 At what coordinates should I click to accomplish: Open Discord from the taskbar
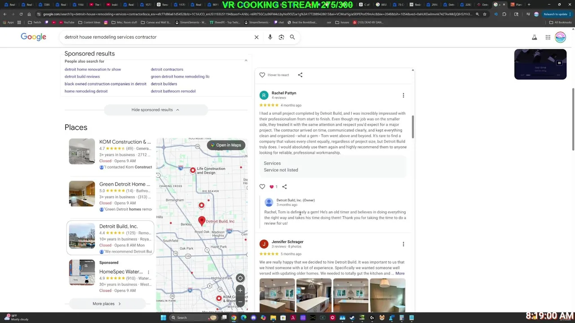tap(253, 318)
